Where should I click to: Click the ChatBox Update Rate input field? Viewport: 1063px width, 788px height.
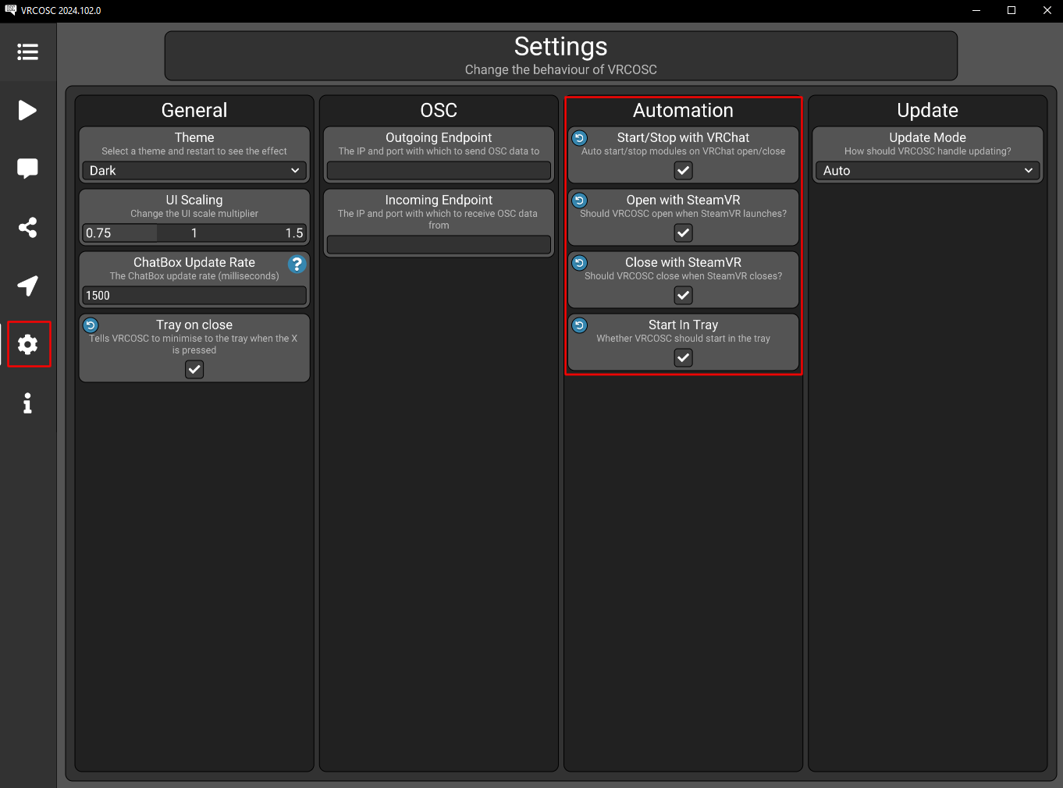pyautogui.click(x=194, y=295)
